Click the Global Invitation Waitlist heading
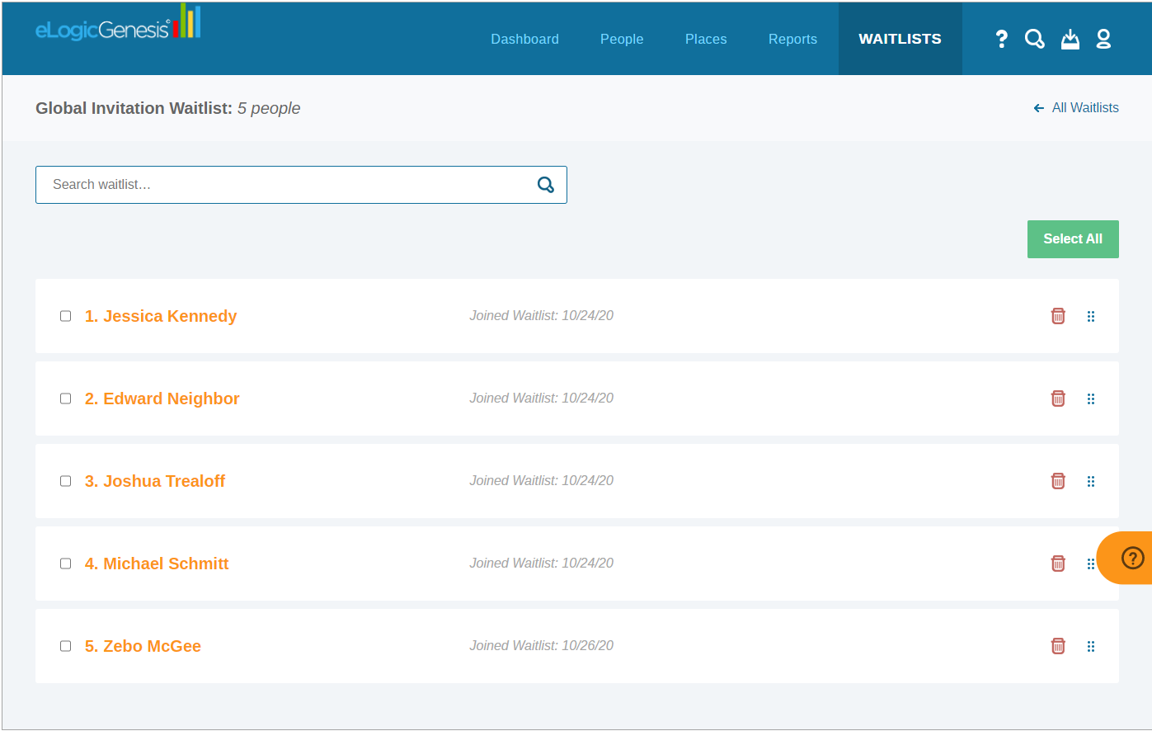The width and height of the screenshot is (1152, 731). click(167, 108)
